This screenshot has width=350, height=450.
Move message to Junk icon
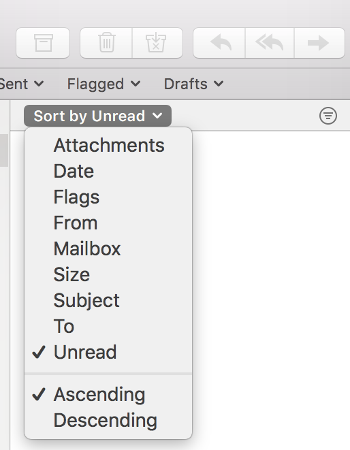click(x=157, y=43)
